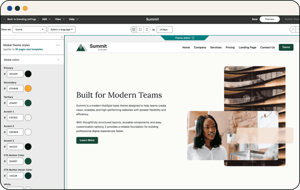Open the three-dot menu for Global theme styles
The height and width of the screenshot is (190, 300).
click(57, 45)
